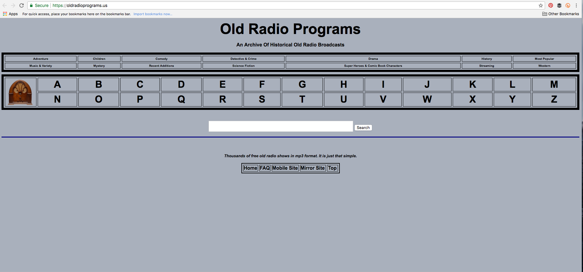Click the browser Back arrow
The width and height of the screenshot is (583, 272).
(5, 5)
